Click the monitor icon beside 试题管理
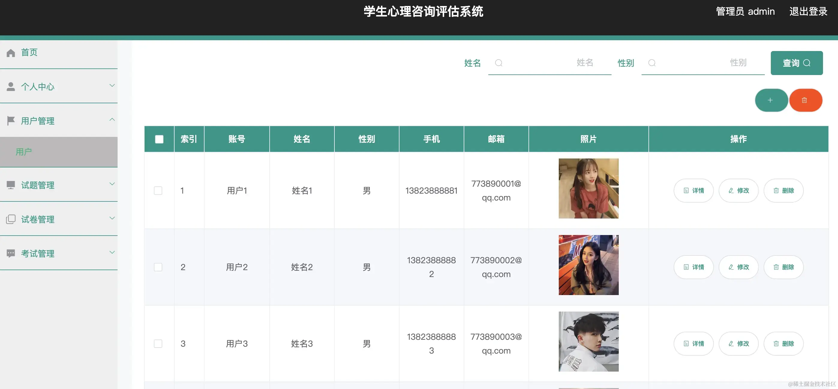838x389 pixels. (x=11, y=185)
